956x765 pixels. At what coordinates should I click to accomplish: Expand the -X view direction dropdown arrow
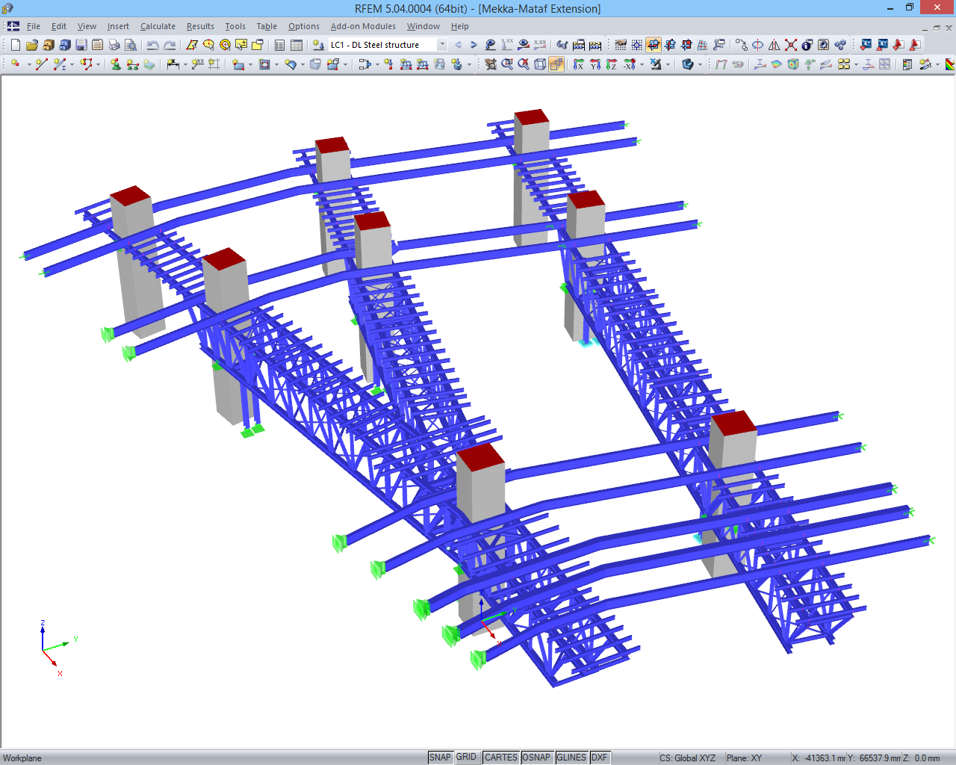pos(642,64)
